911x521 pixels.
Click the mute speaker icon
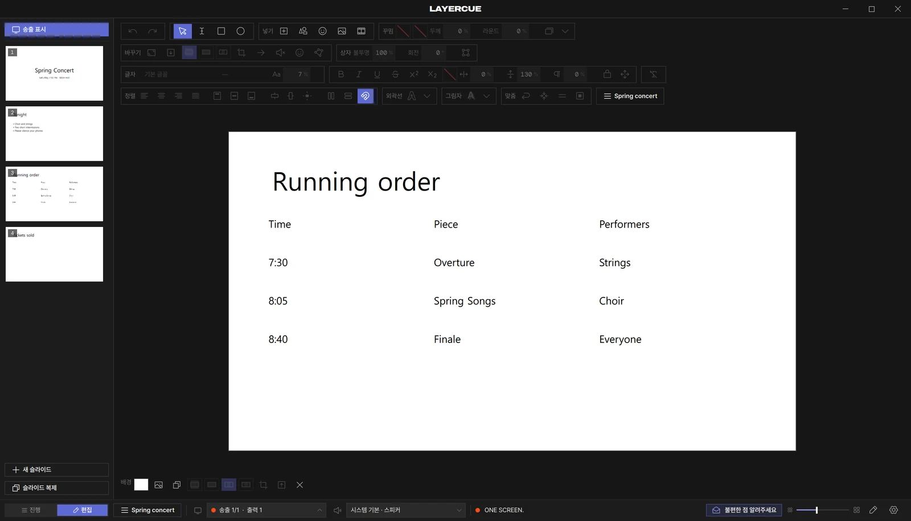click(x=280, y=53)
